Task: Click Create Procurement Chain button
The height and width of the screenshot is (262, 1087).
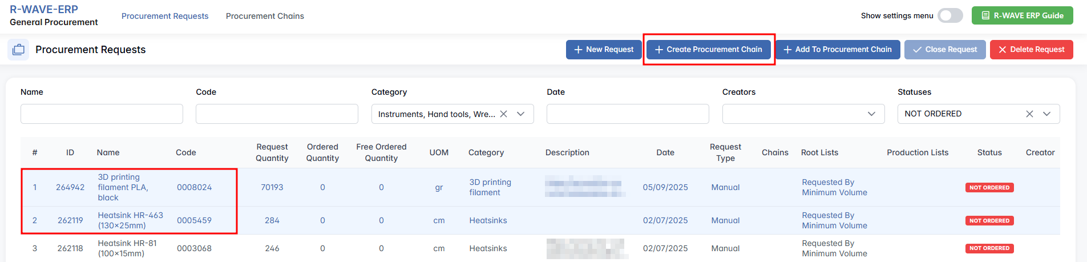Action: (x=708, y=50)
